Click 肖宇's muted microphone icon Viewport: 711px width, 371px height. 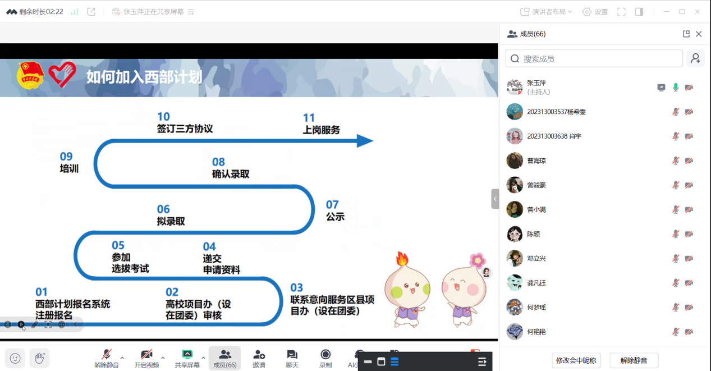[676, 136]
